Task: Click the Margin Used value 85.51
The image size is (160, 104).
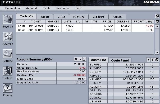Action: [x=82, y=79]
